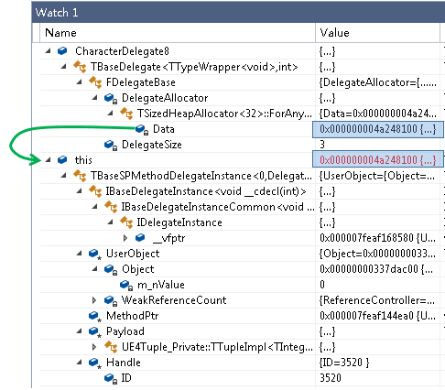Screen dimensions: 445x390
Task: Click the DelegateAllocator field icon
Action: (111, 98)
